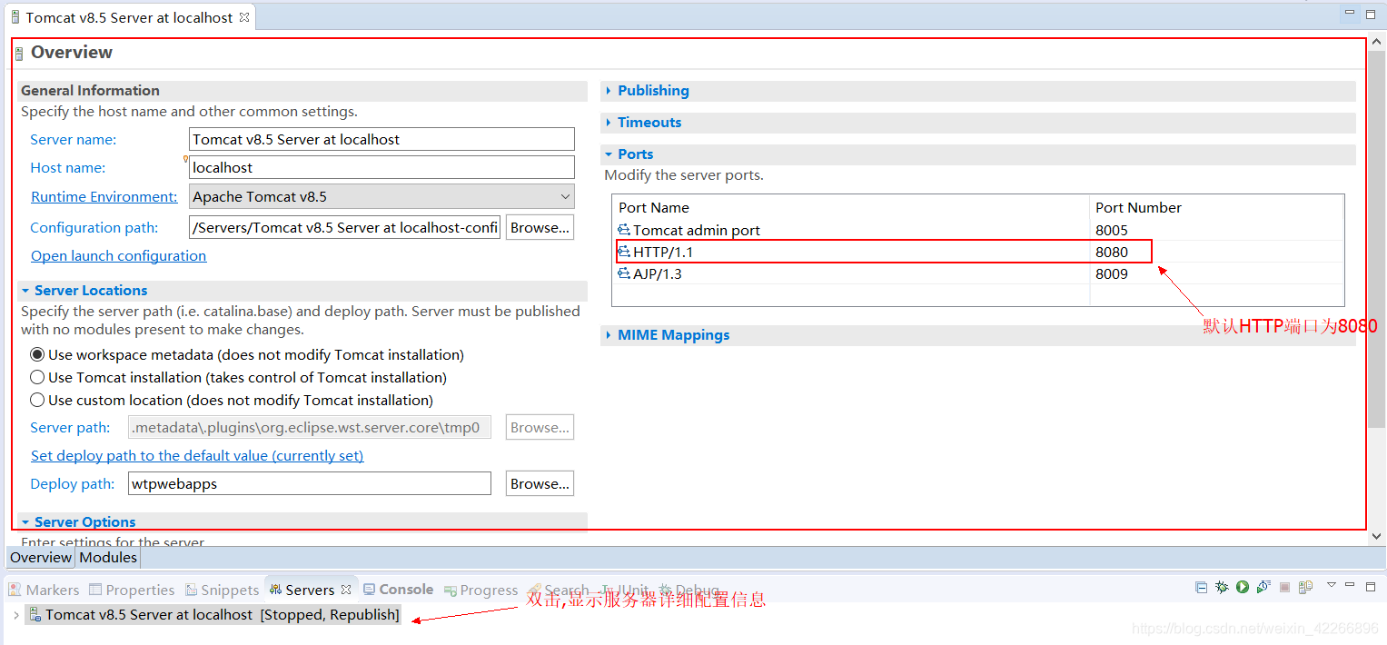Collapse the Server Options section

25,522
